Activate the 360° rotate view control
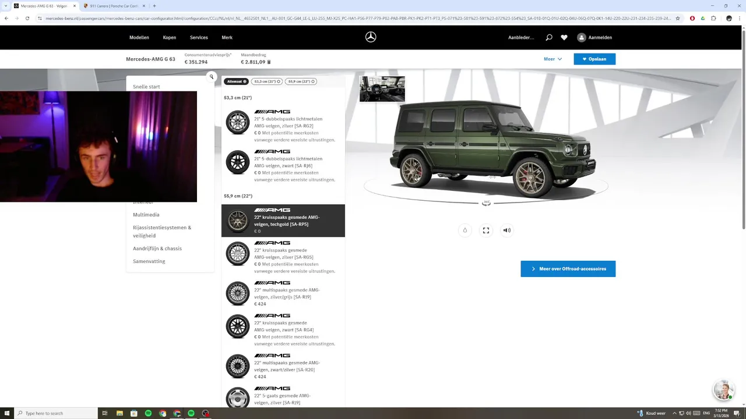The image size is (746, 419). click(x=486, y=203)
